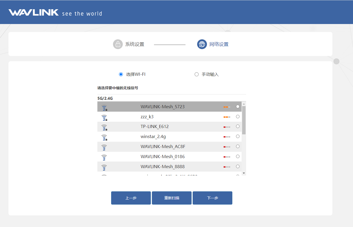Go back with the 上一步 button
The width and height of the screenshot is (353, 227).
pyautogui.click(x=131, y=198)
